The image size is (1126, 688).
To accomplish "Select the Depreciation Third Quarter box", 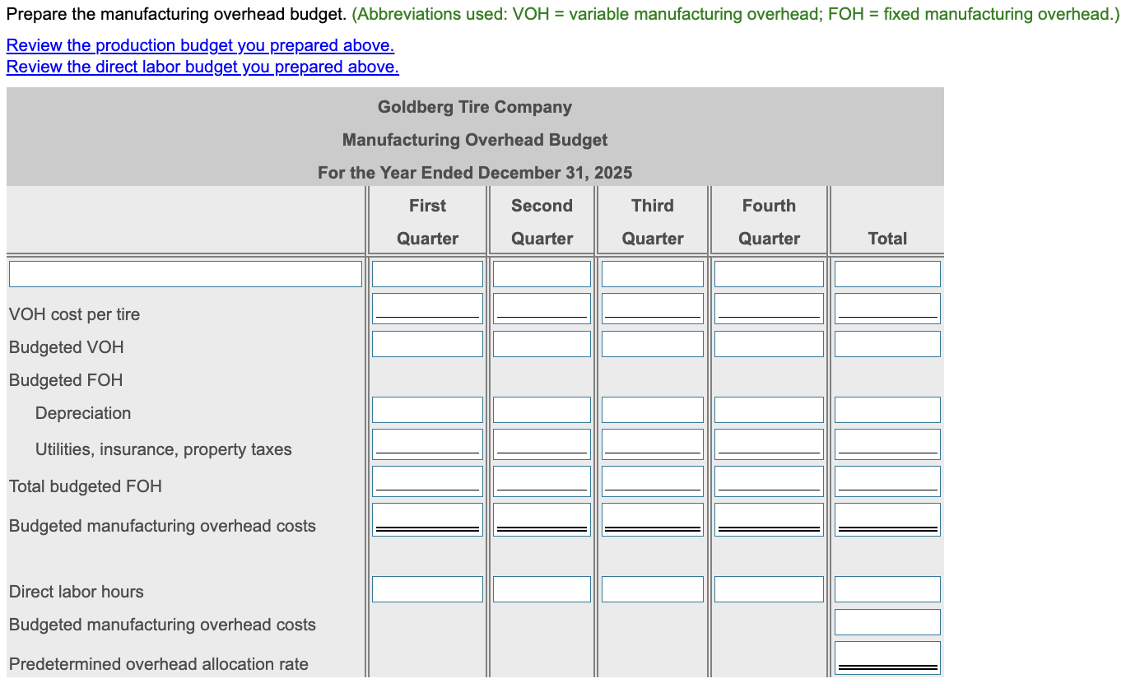I will click(653, 410).
